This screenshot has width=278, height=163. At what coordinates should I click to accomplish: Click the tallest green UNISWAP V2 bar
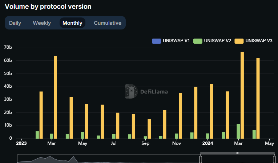[x=238, y=131]
